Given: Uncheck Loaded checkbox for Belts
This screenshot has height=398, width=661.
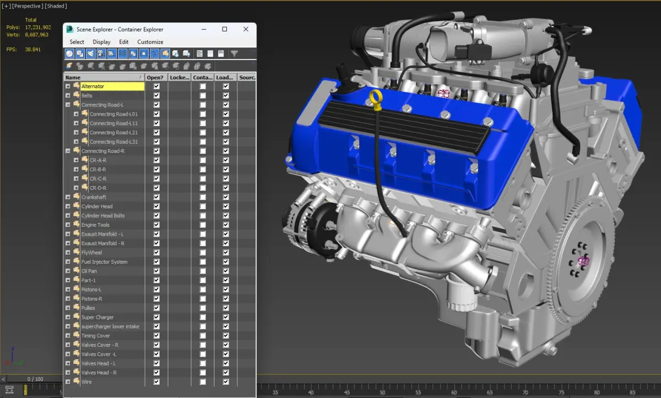Looking at the screenshot, I should click(x=226, y=96).
